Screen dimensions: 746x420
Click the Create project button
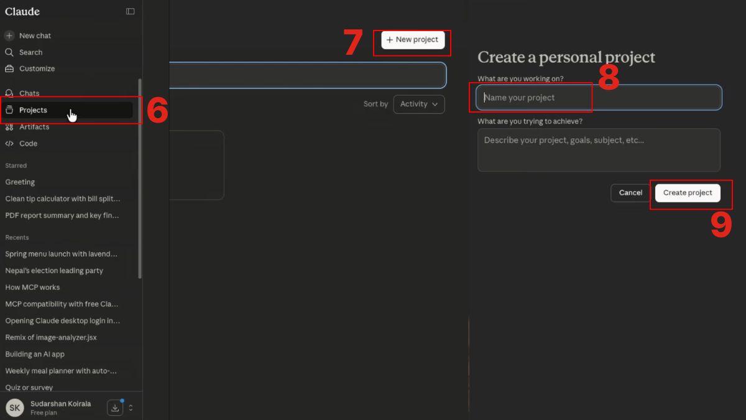click(x=688, y=193)
